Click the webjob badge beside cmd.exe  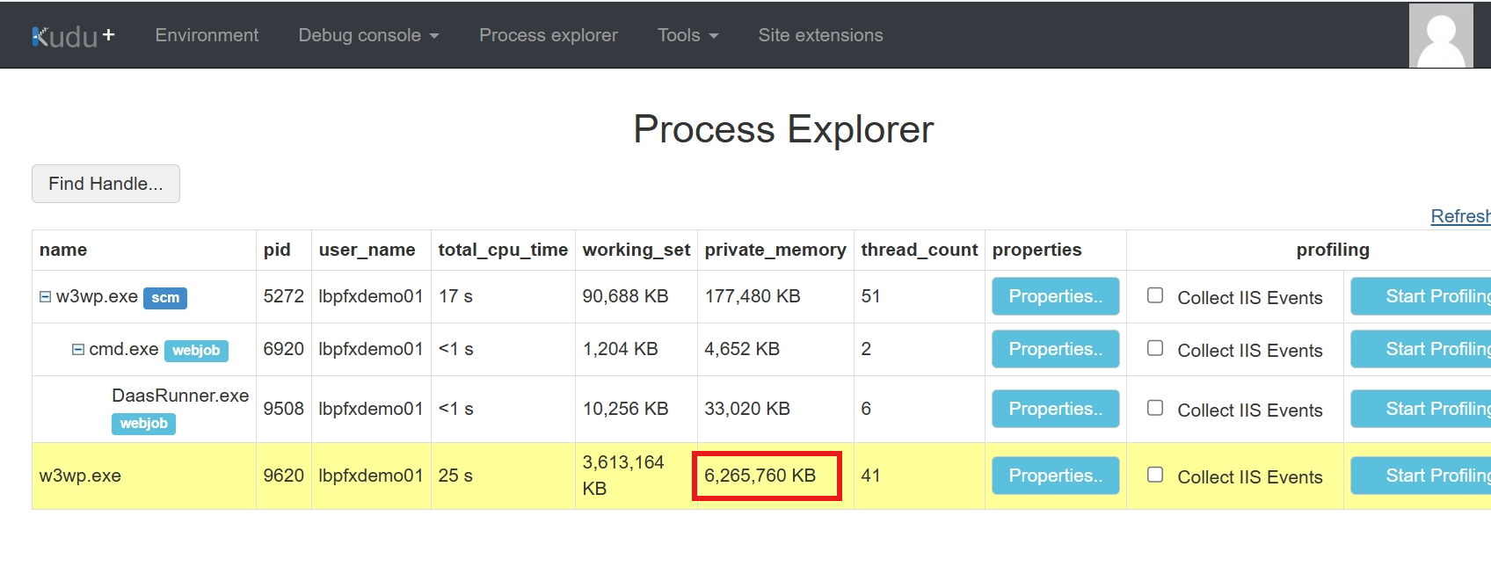point(196,351)
